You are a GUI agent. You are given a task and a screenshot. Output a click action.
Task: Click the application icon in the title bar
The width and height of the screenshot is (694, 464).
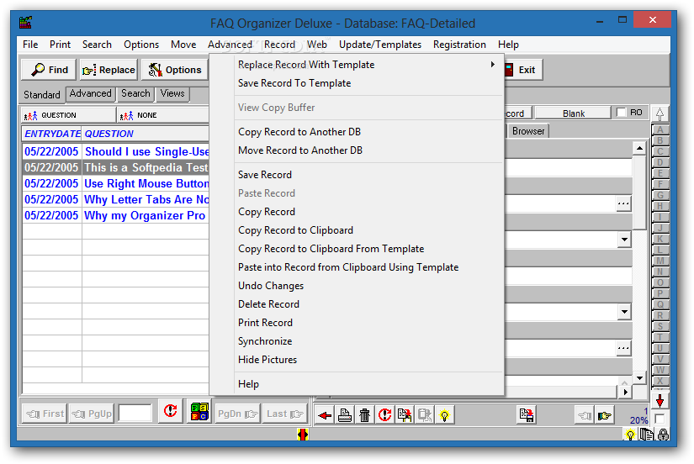point(26,22)
